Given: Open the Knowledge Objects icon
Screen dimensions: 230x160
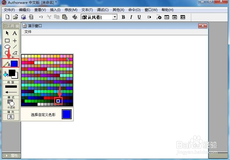Looking at the screenshot, I should click(183, 17).
